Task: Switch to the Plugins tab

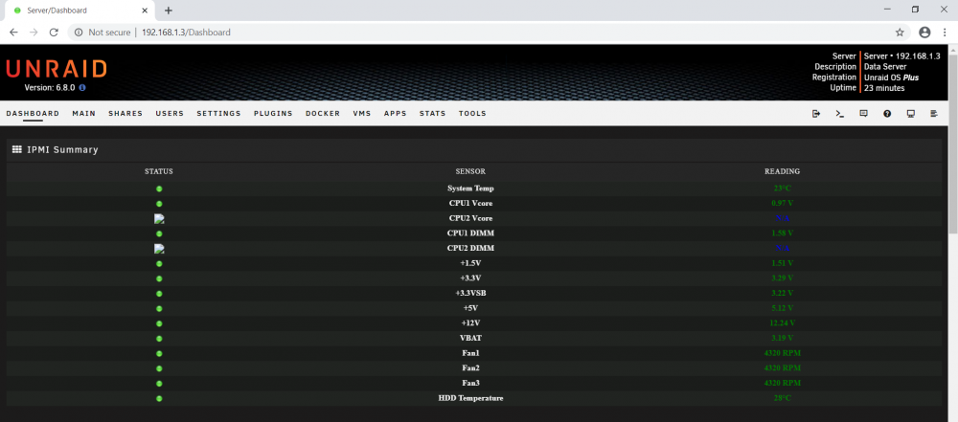Action: (273, 114)
